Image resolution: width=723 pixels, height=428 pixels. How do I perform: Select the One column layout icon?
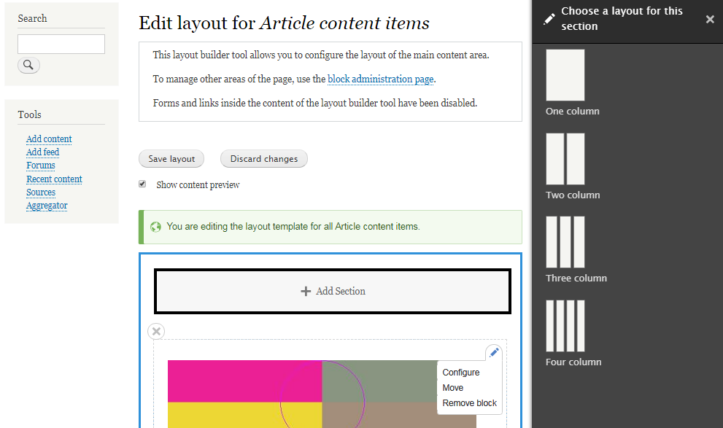565,75
